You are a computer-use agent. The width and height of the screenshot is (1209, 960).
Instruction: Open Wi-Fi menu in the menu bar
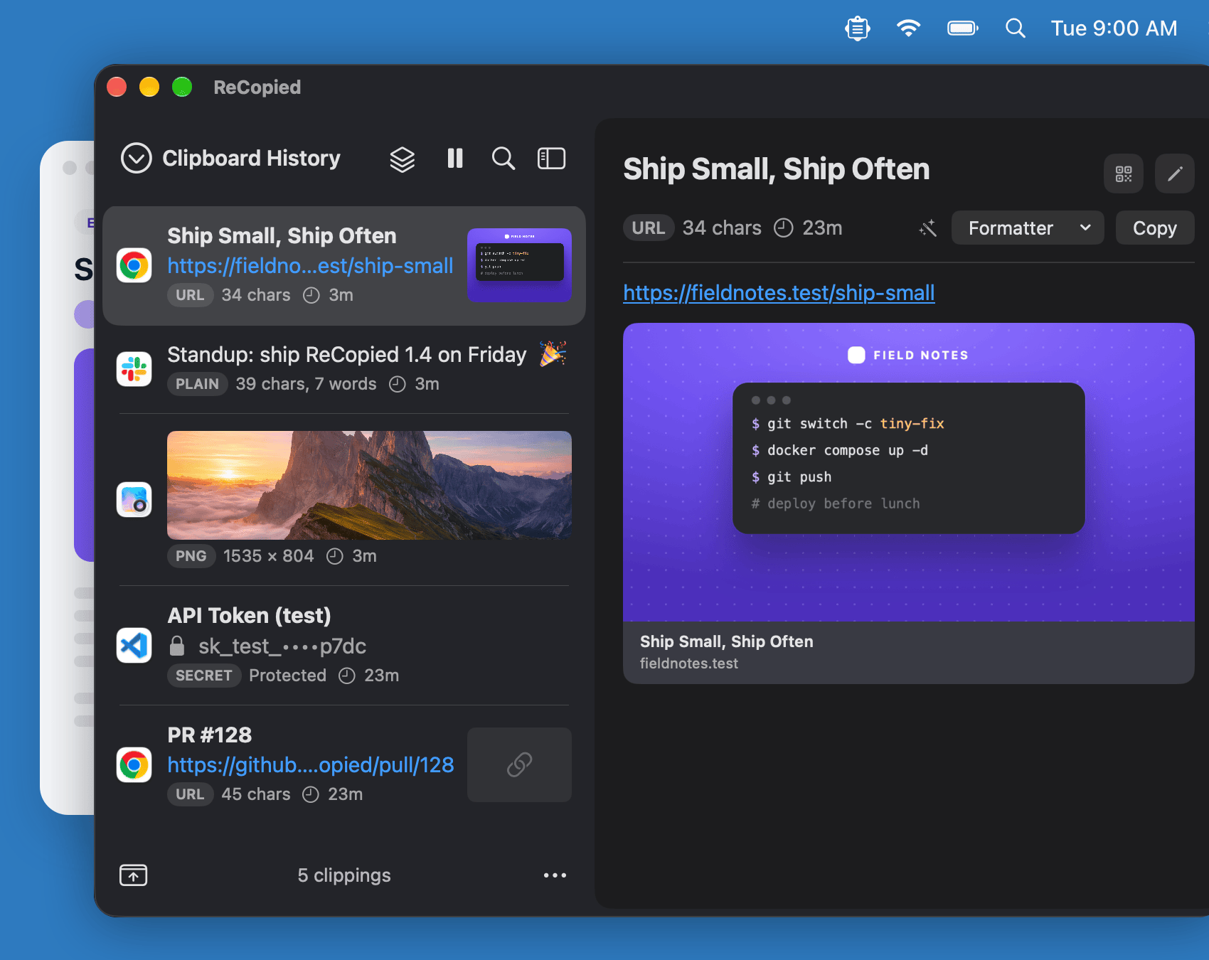point(909,28)
